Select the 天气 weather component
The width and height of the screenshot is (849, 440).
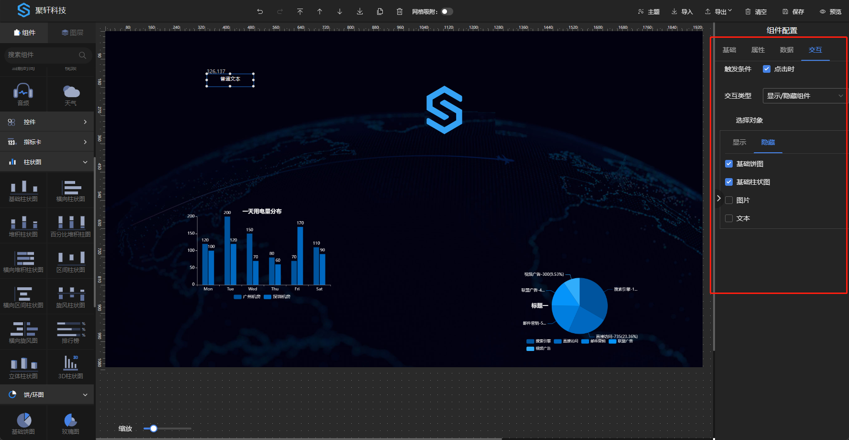point(71,94)
